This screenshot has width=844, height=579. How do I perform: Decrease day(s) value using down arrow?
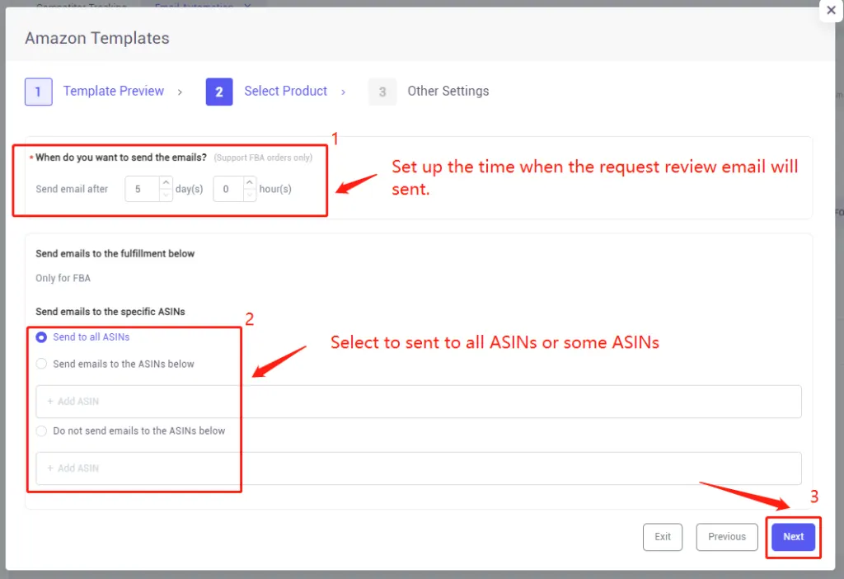click(164, 193)
